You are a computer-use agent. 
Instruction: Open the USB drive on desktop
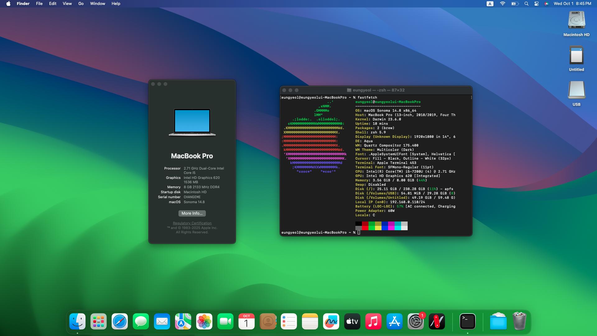click(x=576, y=90)
